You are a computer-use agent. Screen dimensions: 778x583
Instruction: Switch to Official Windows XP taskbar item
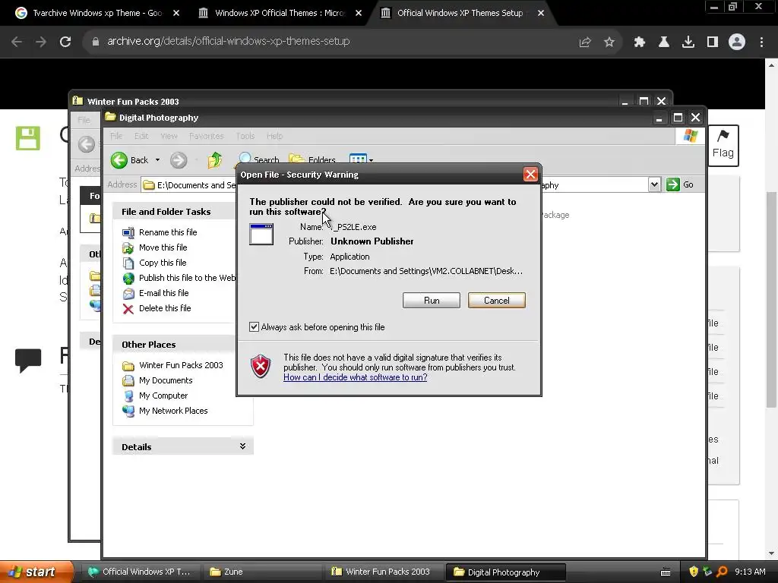click(x=141, y=572)
